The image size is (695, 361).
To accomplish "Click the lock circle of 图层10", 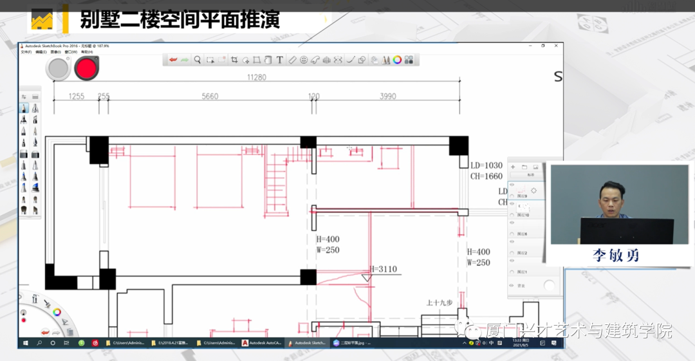I will pyautogui.click(x=512, y=215).
